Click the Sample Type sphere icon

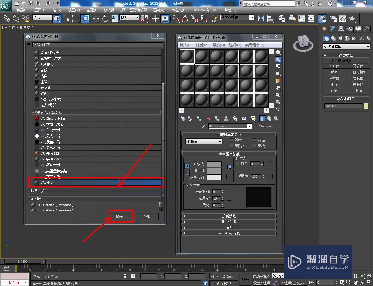(x=278, y=52)
